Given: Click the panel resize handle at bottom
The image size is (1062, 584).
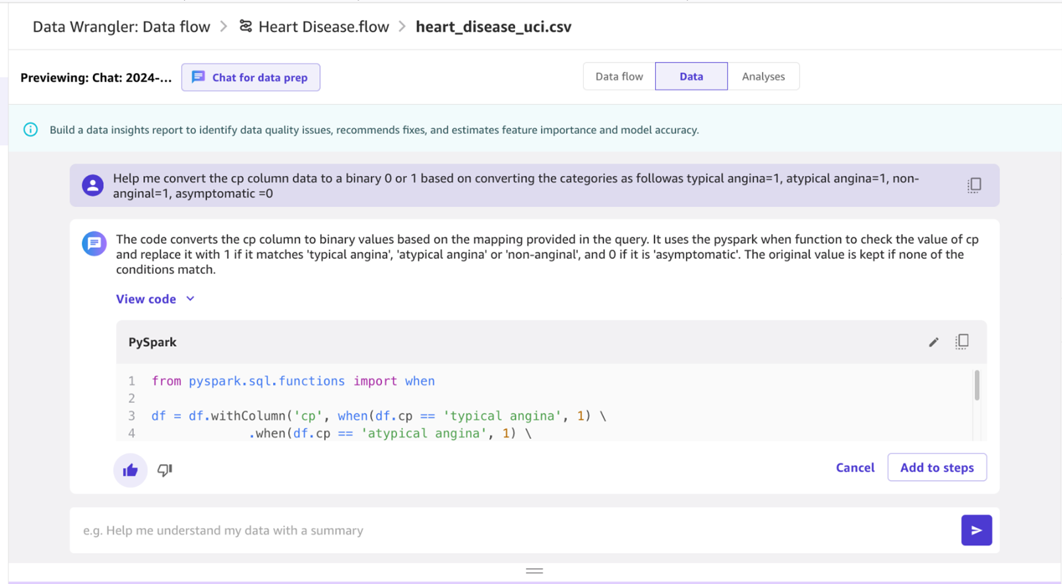Looking at the screenshot, I should point(534,571).
